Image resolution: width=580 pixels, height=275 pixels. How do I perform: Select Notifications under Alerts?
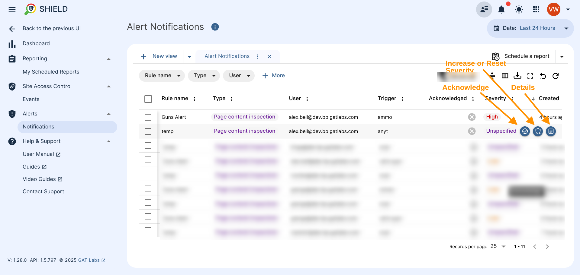click(67, 127)
